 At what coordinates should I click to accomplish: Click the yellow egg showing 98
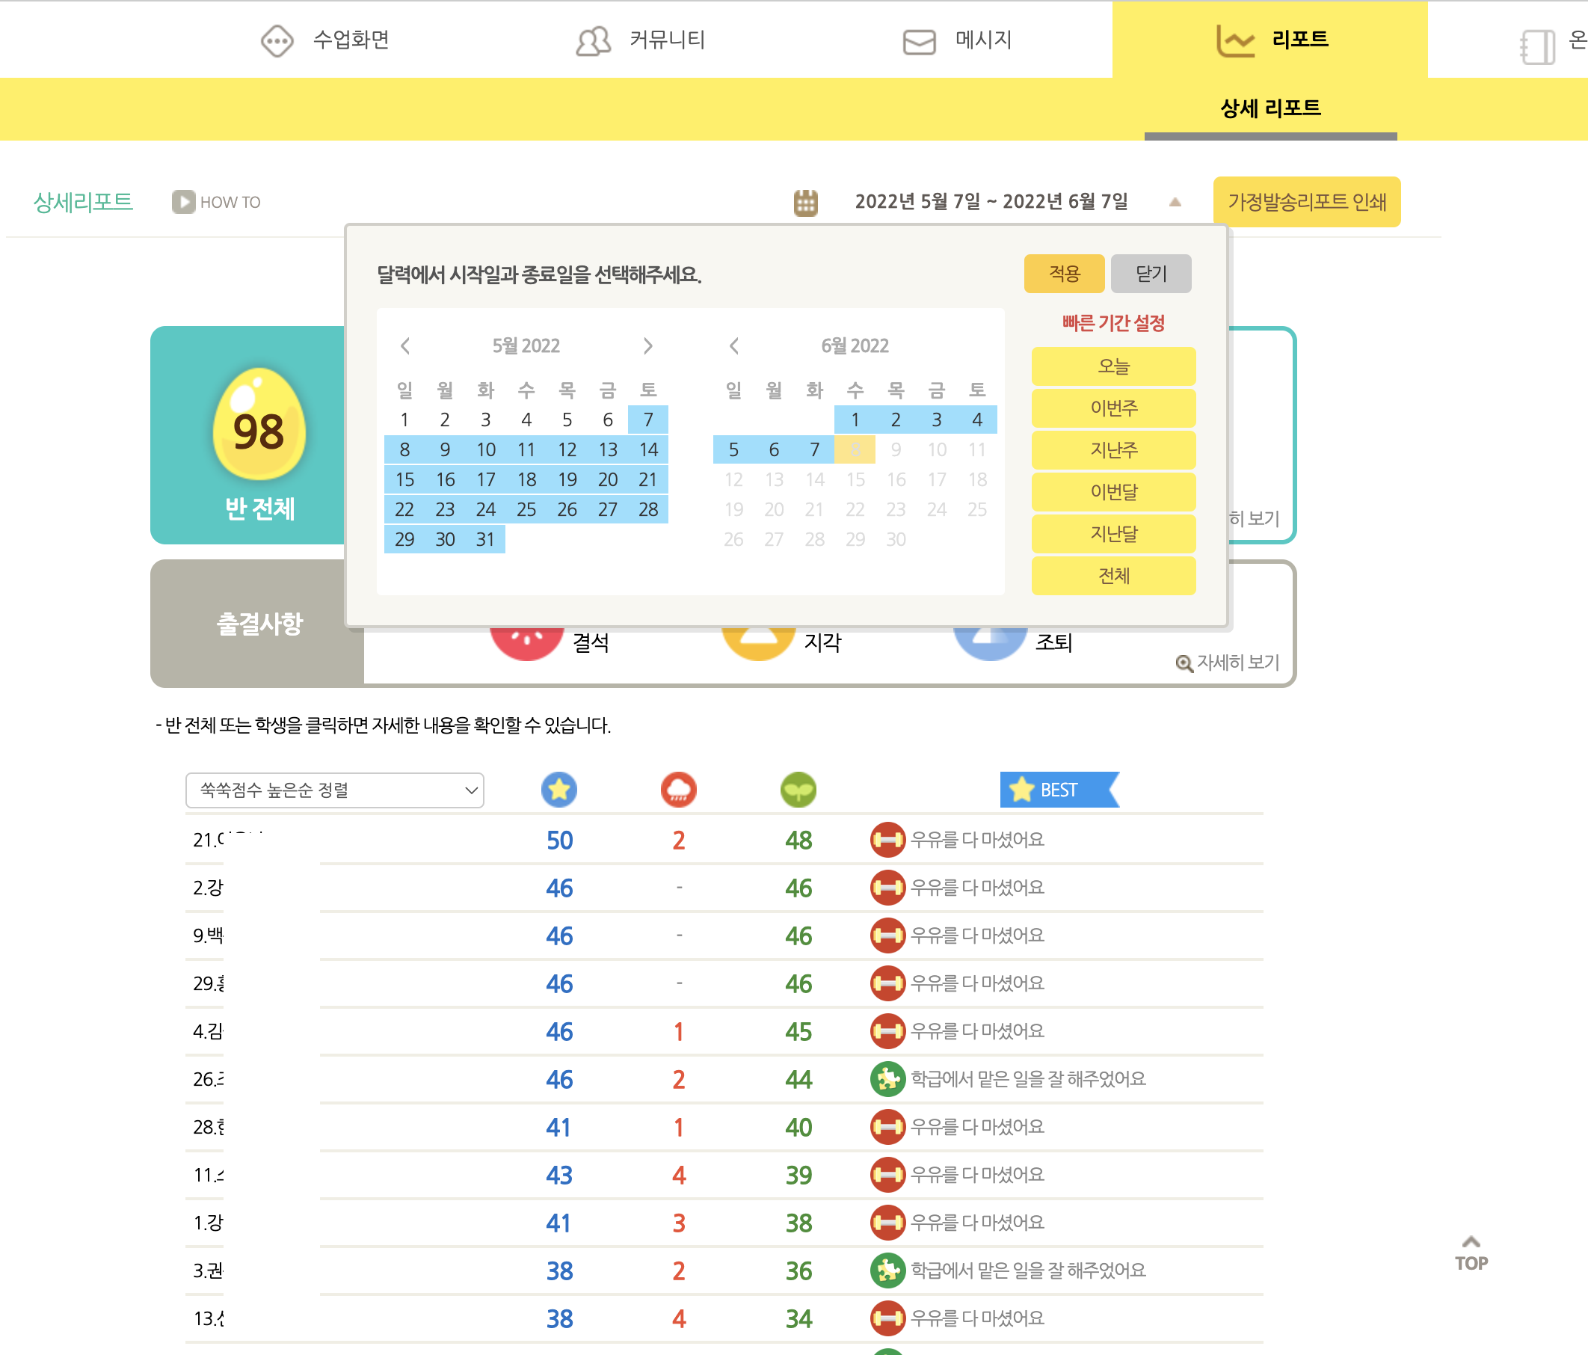point(259,424)
